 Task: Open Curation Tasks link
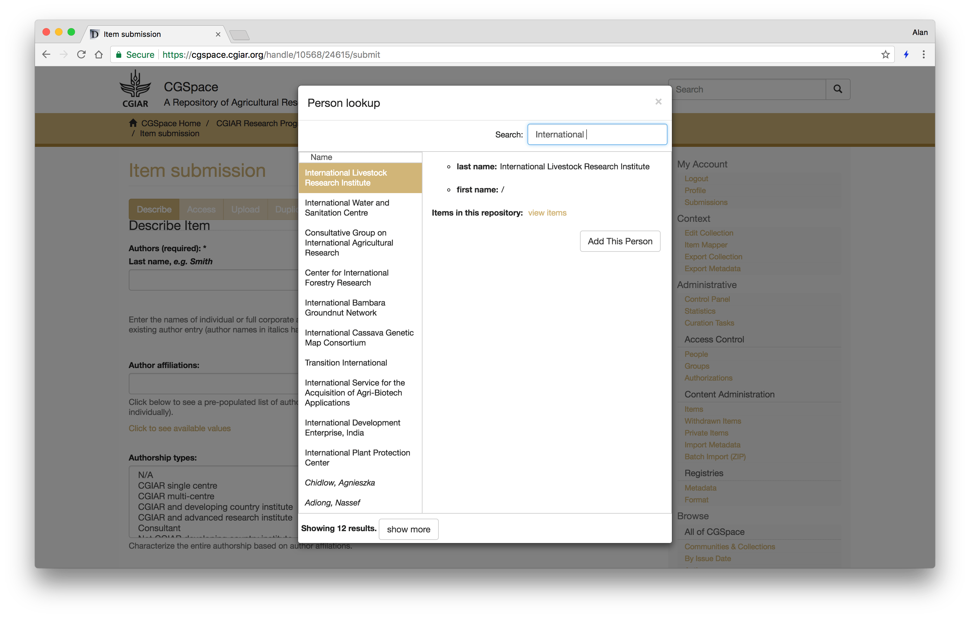[709, 323]
